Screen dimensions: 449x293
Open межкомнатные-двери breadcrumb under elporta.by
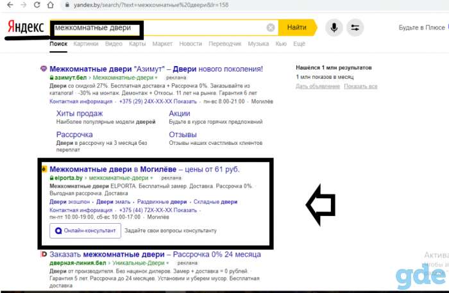[x=119, y=178]
